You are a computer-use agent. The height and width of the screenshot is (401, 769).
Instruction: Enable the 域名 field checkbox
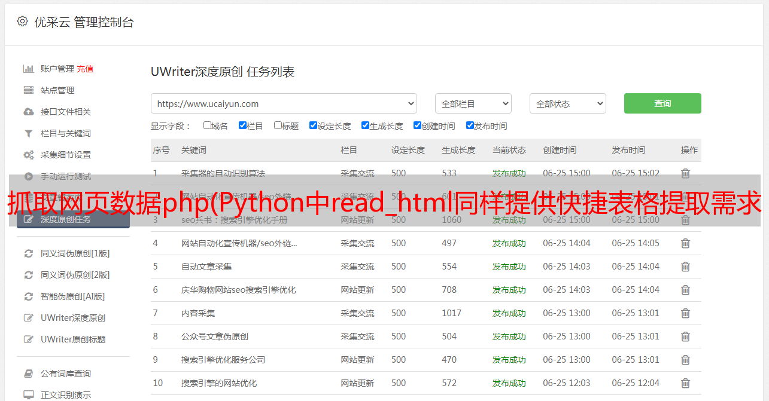207,125
